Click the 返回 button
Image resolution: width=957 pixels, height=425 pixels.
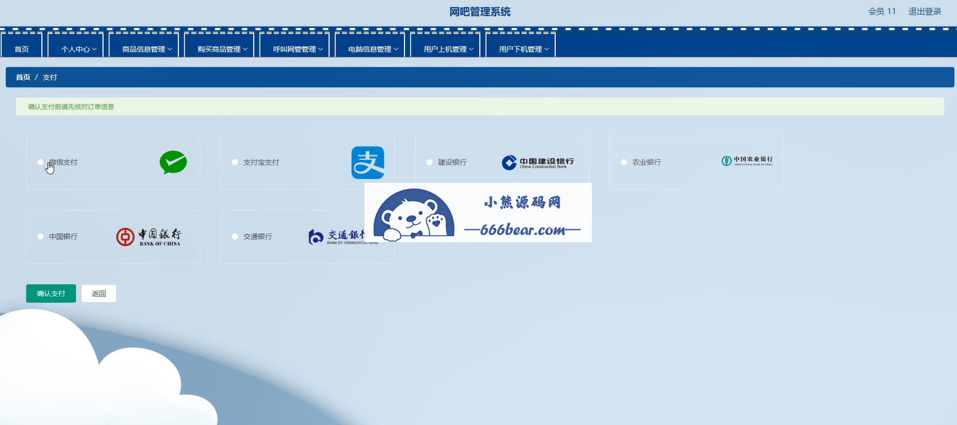click(x=99, y=294)
